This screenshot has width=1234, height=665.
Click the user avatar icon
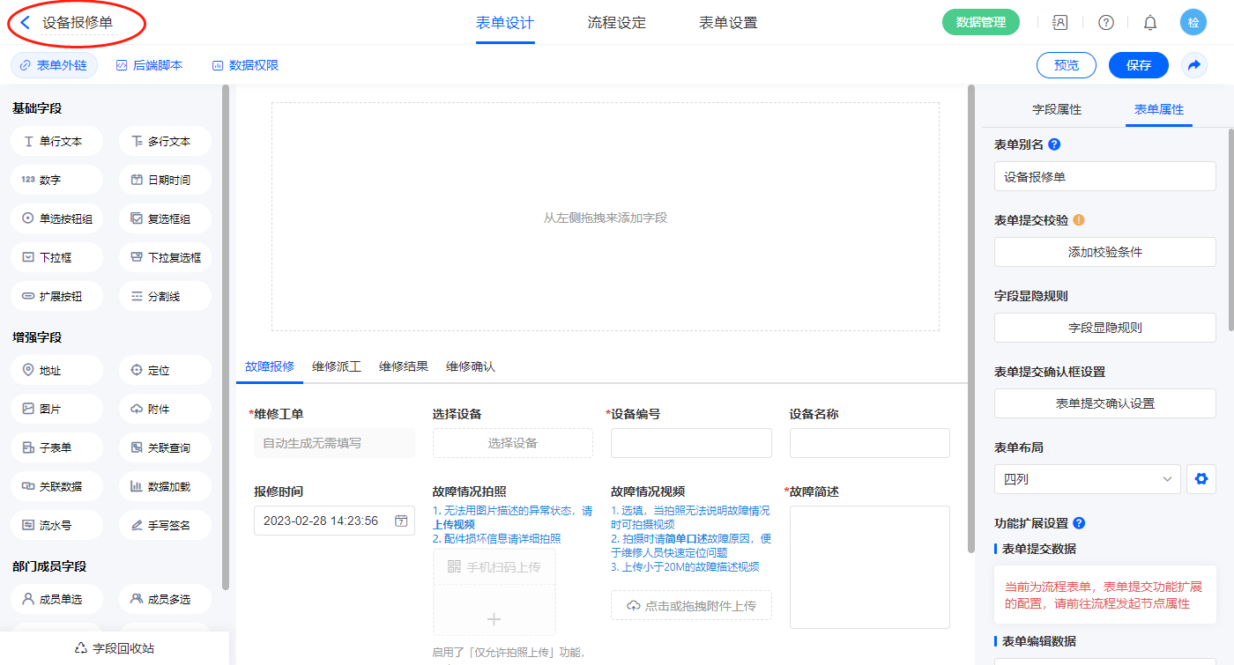pyautogui.click(x=1193, y=23)
